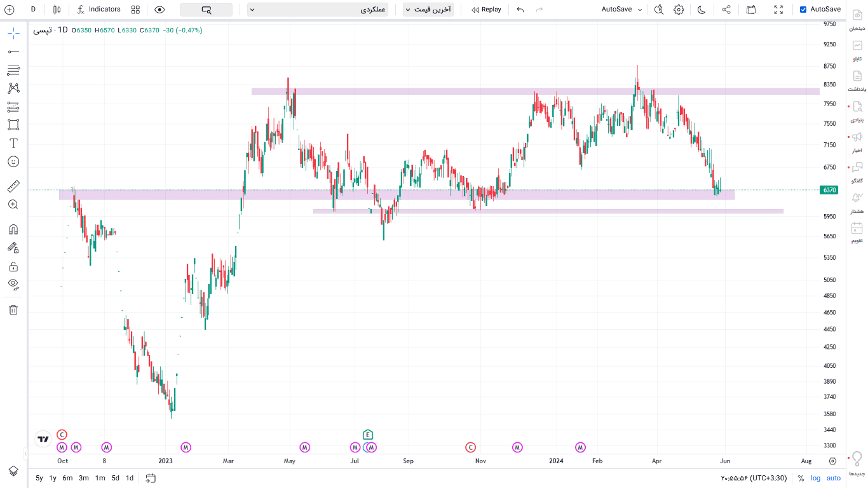Open the گفتگو chat panel
Viewport: 868px width, 488px height.
tap(857, 172)
